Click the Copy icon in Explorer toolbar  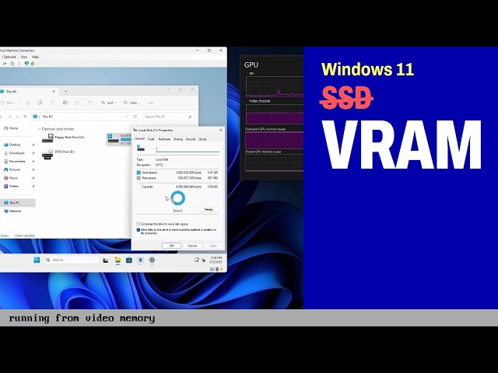point(40,103)
